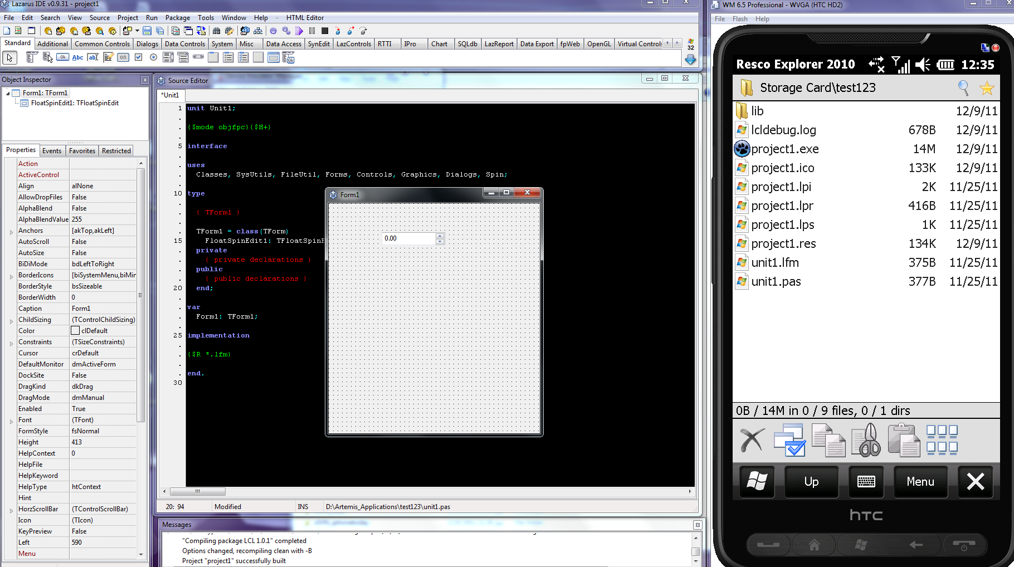Tap the Menu button on the phone
Viewport: 1014px width, 567px height.
920,481
